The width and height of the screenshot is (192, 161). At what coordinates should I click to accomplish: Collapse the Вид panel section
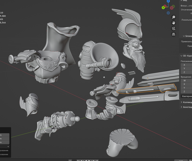(185, 1)
